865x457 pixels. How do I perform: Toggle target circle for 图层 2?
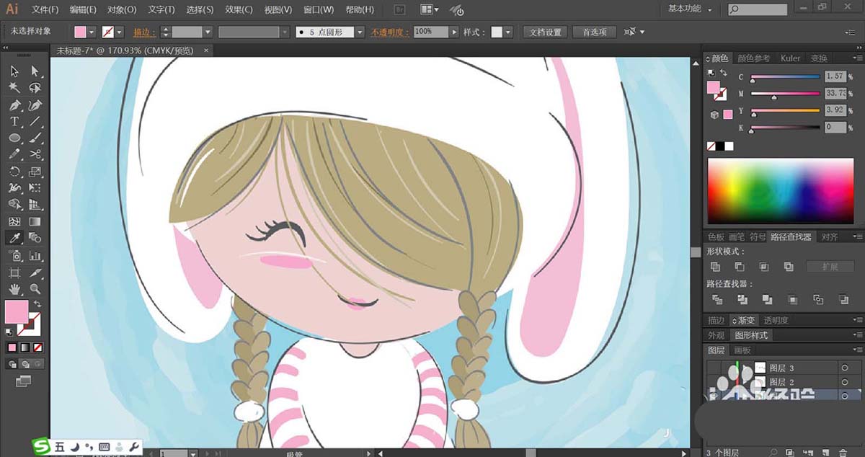tap(845, 382)
